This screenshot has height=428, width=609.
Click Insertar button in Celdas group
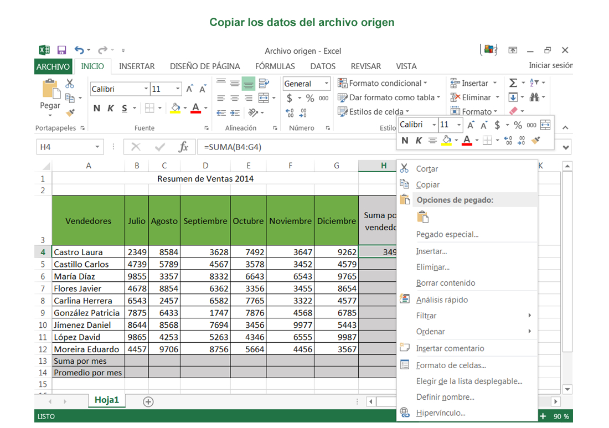click(x=473, y=83)
